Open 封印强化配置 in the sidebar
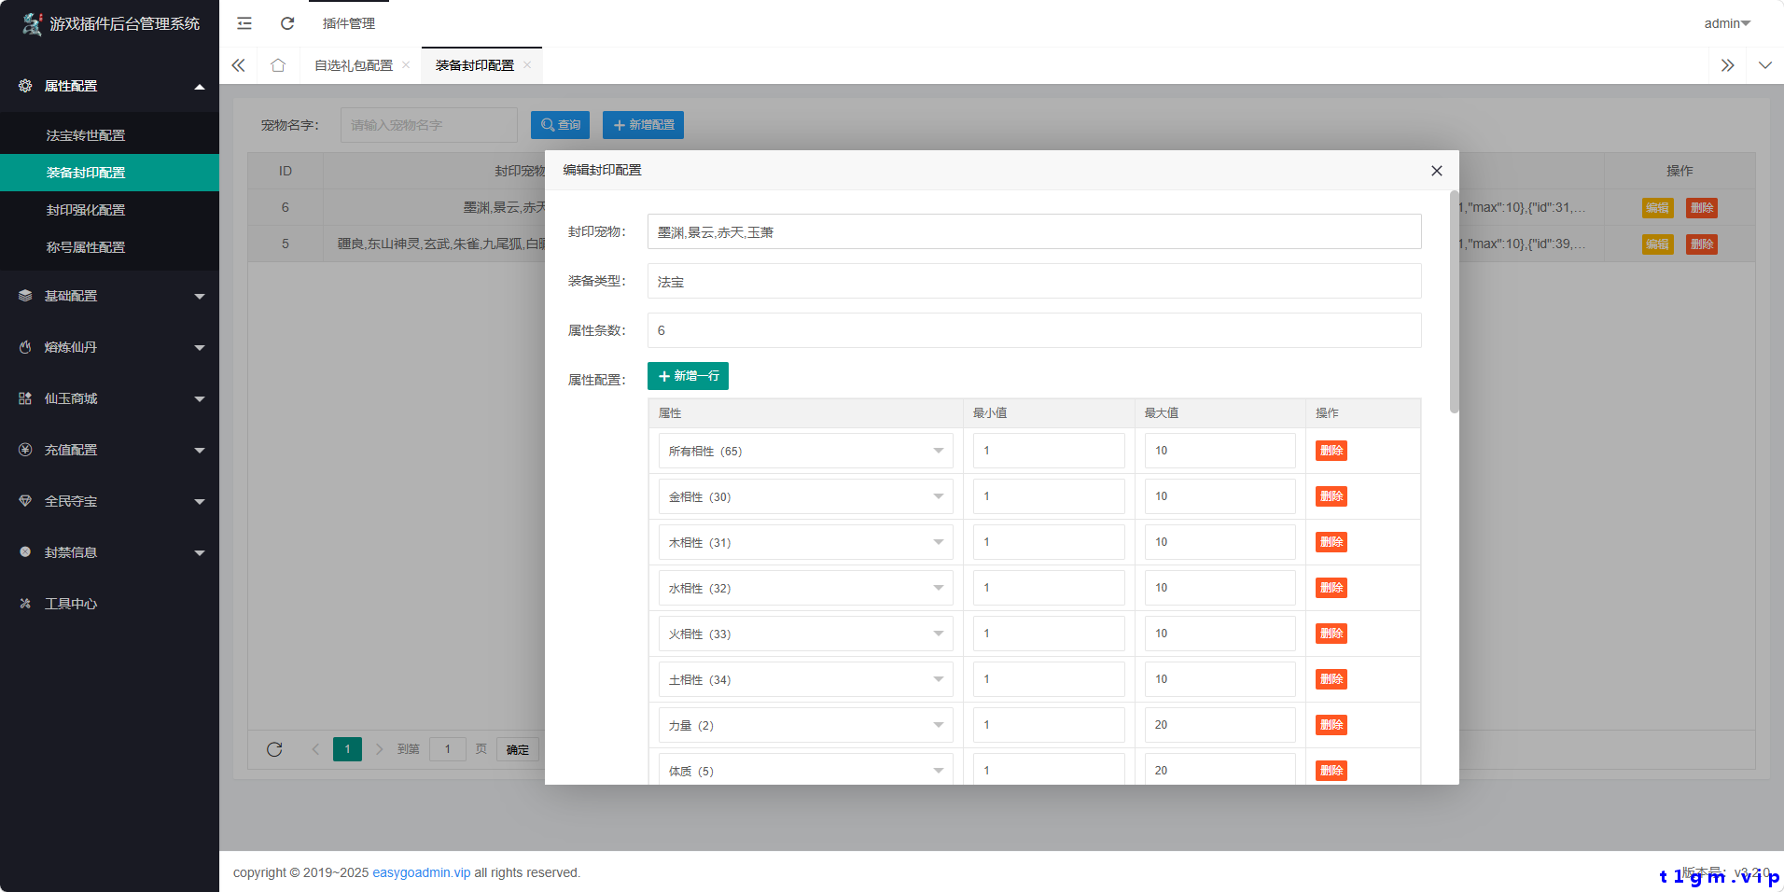 [x=86, y=210]
